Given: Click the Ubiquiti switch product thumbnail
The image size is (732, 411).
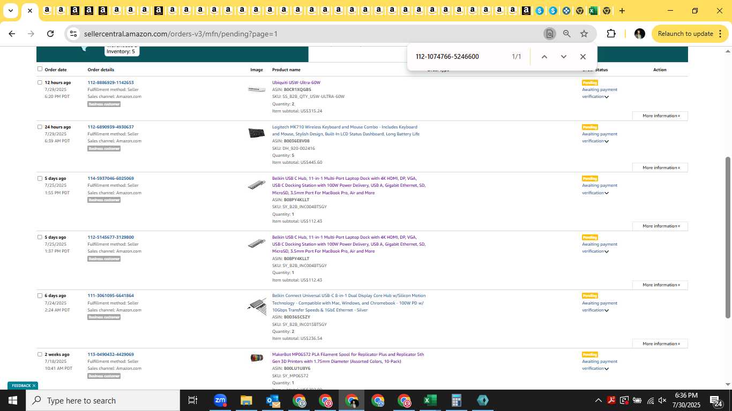Looking at the screenshot, I should 257,89.
